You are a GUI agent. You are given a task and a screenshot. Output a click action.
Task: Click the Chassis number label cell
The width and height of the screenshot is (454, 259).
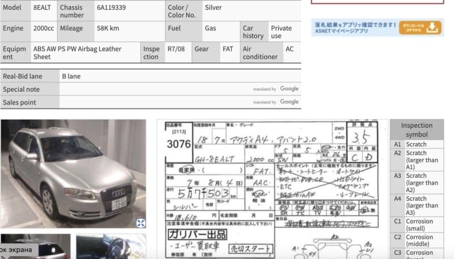tap(75, 11)
